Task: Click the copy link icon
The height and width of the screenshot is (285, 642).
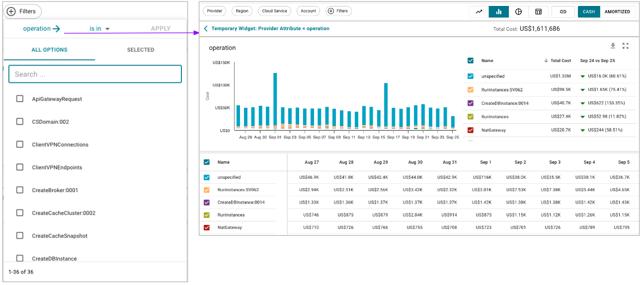Action: [563, 11]
